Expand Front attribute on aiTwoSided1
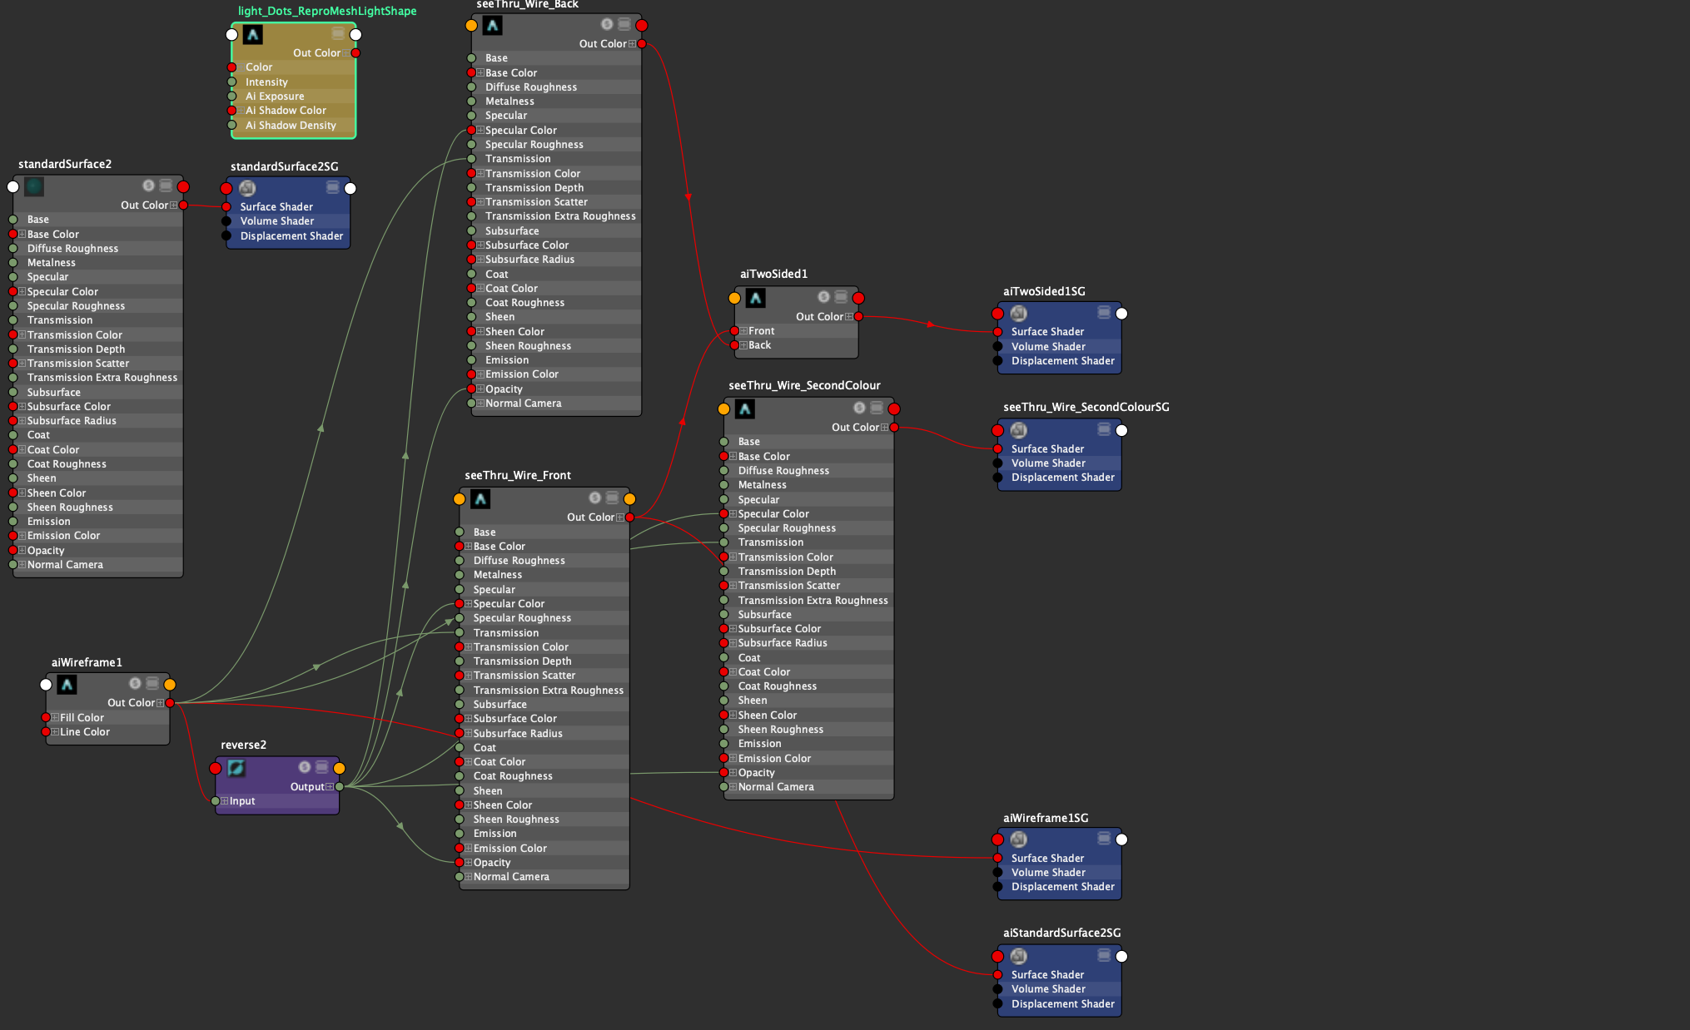This screenshot has height=1030, width=1690. click(743, 331)
